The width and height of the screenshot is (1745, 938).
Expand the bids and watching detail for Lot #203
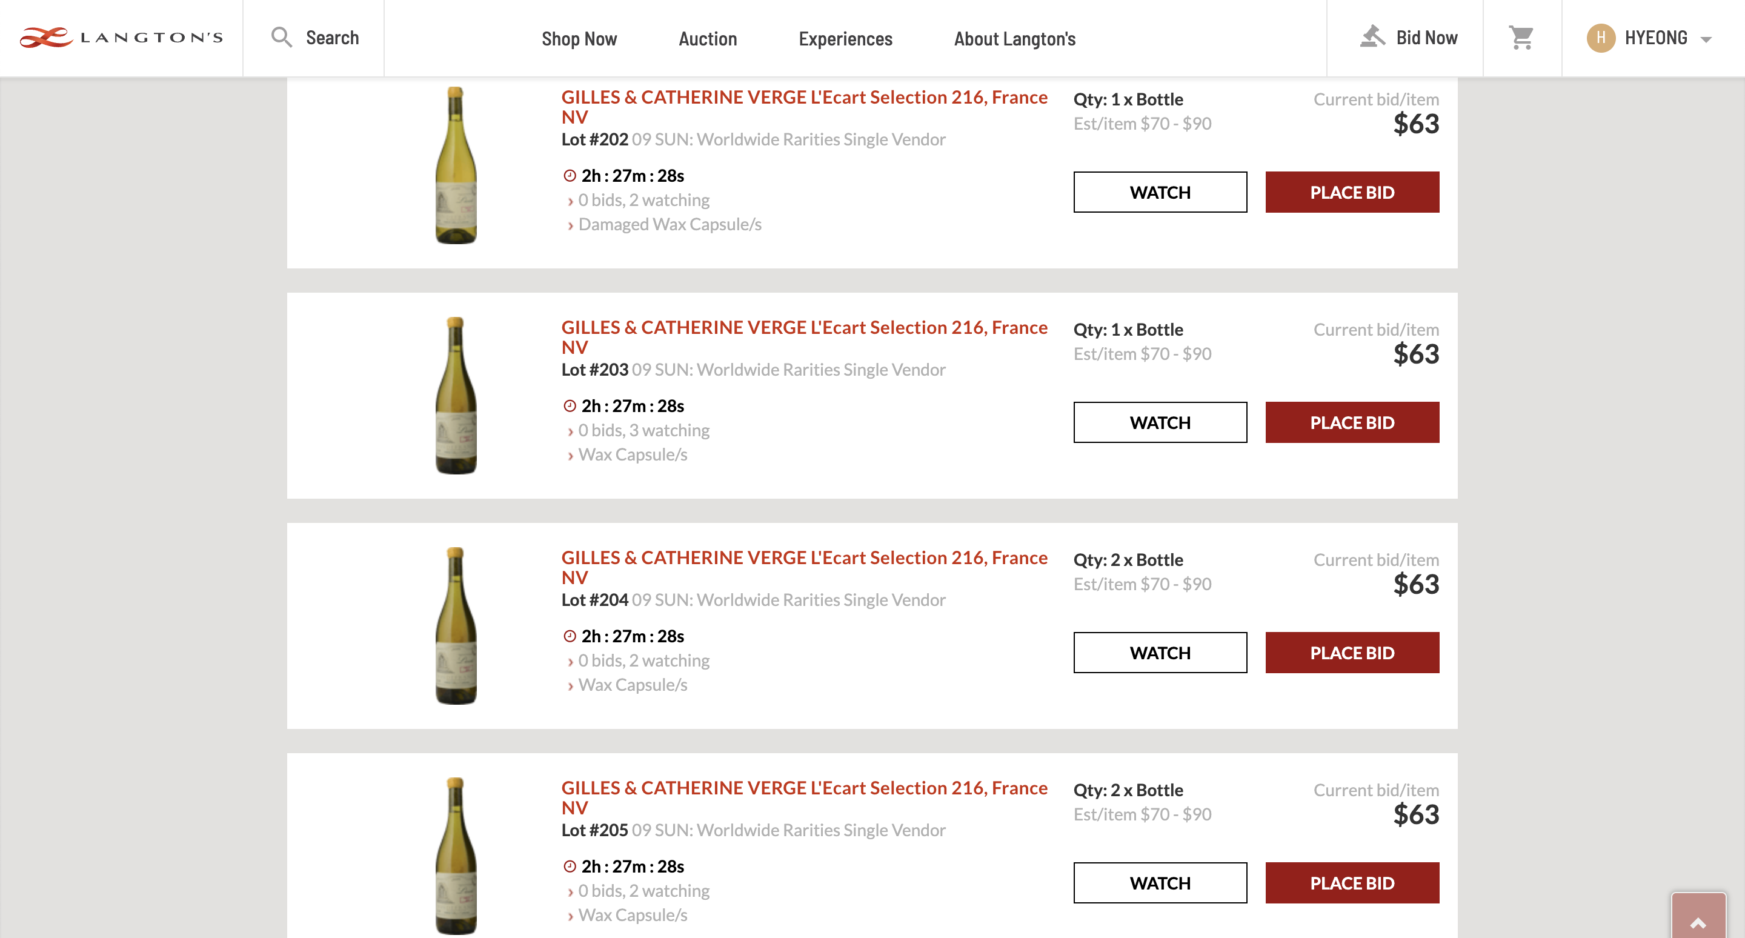643,431
